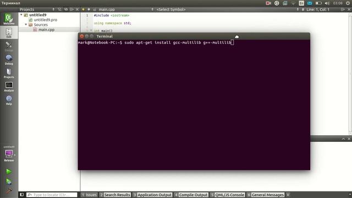
Task: Close the main.cpp editor document
Action: point(349,9)
